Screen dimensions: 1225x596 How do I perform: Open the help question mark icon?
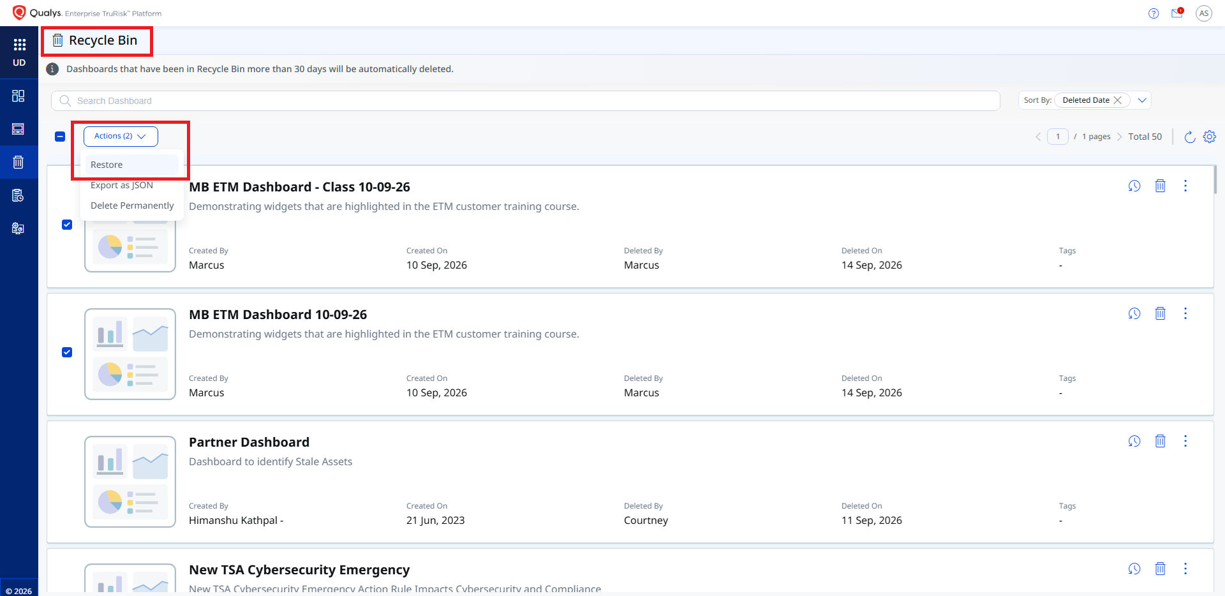pyautogui.click(x=1154, y=13)
